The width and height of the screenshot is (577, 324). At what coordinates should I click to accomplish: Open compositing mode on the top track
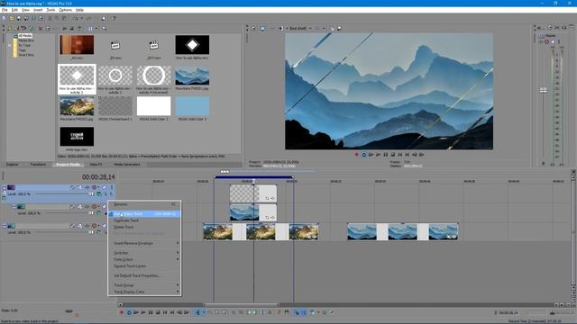click(x=99, y=194)
